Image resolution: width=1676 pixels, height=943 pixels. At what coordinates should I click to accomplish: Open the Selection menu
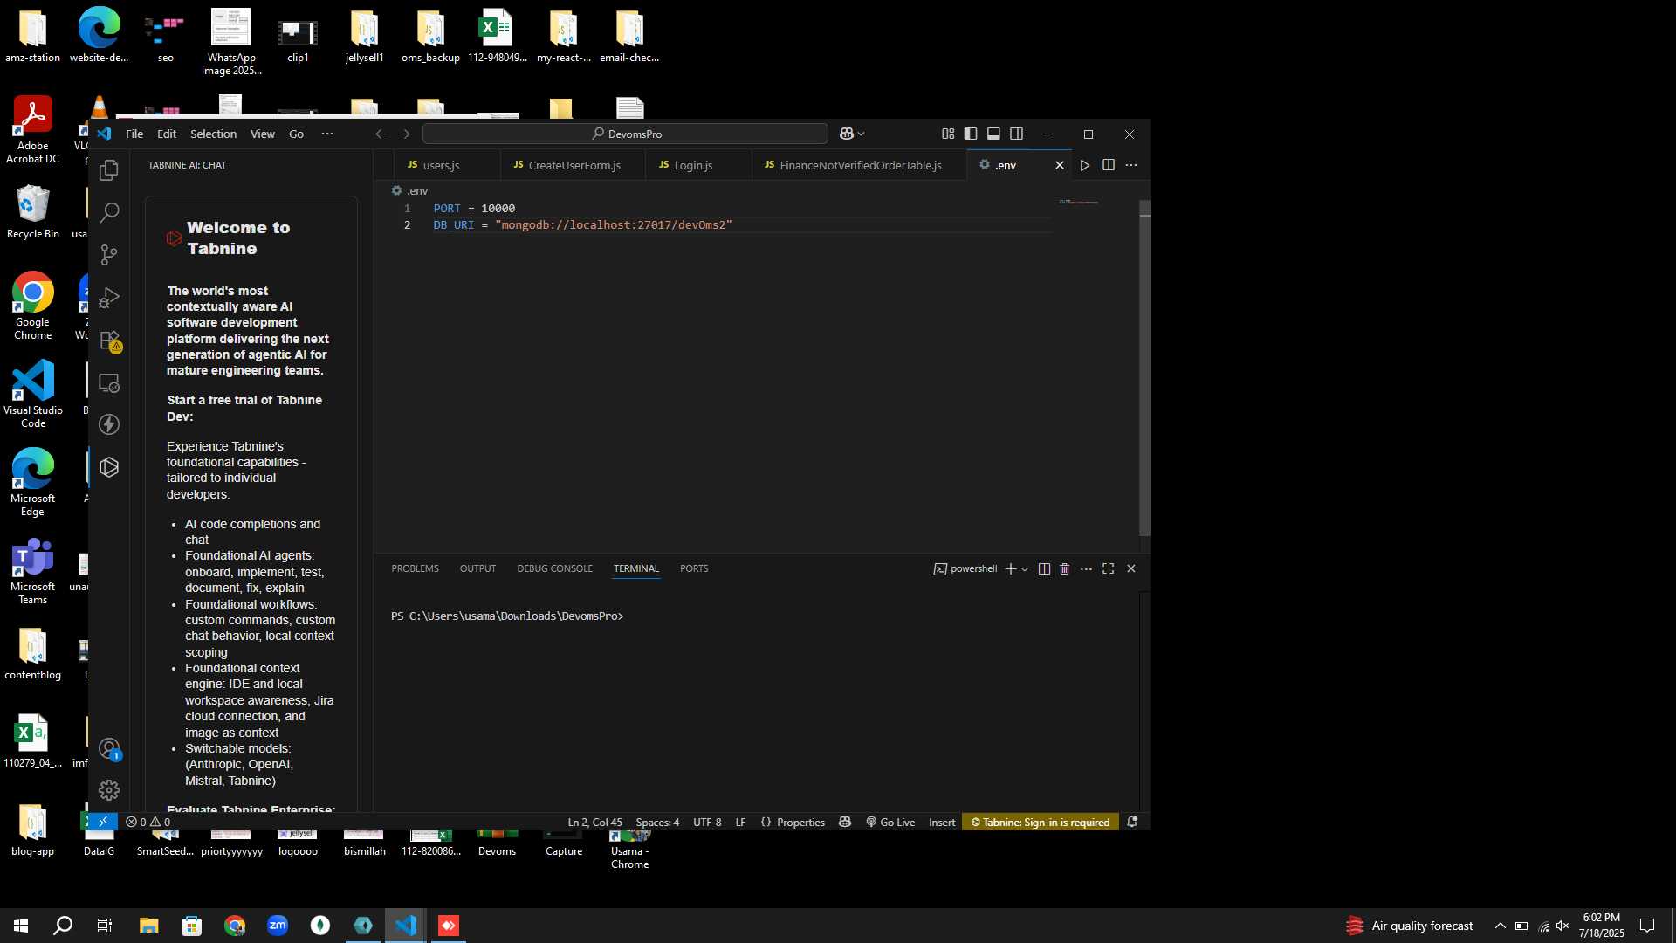(x=213, y=134)
